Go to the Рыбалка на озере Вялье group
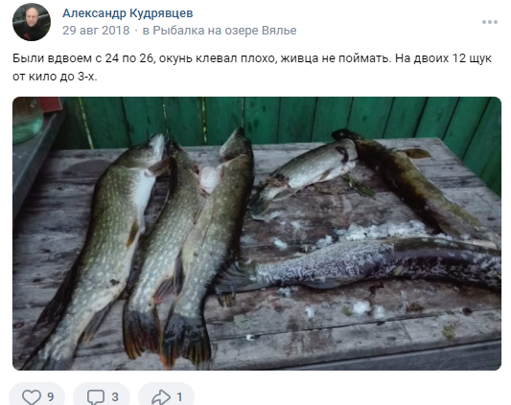This screenshot has width=511, height=405. pos(224,31)
